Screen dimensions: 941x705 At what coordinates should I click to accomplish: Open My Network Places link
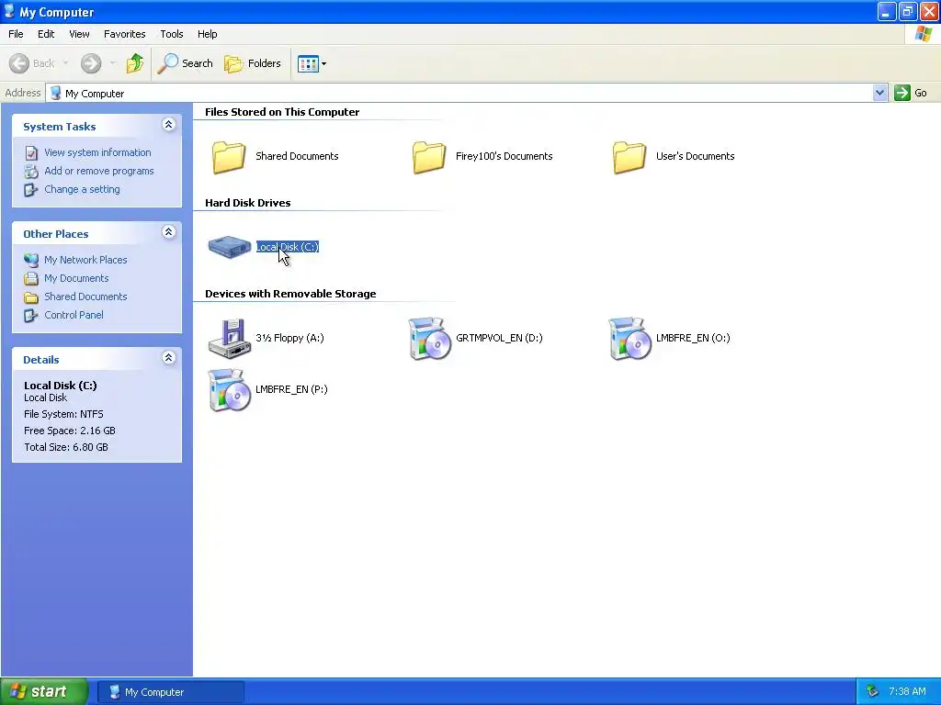click(x=85, y=260)
